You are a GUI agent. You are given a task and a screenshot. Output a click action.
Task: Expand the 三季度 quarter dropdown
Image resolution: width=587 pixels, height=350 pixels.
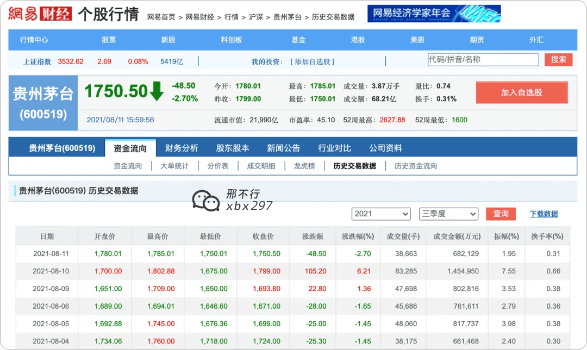coord(448,214)
